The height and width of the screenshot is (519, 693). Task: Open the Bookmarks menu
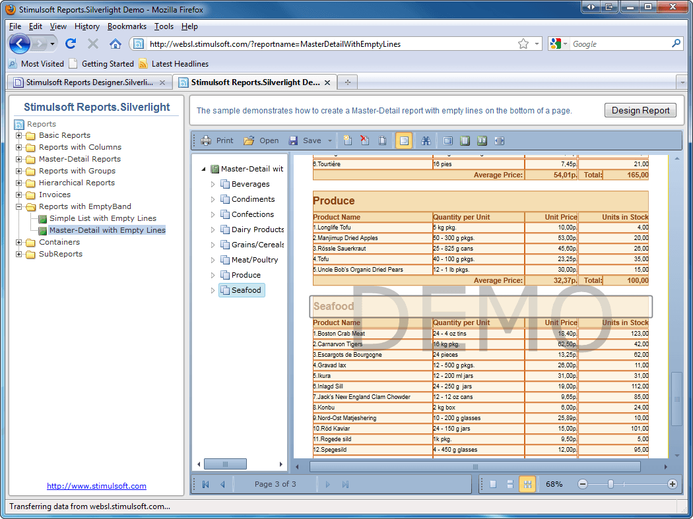(127, 26)
